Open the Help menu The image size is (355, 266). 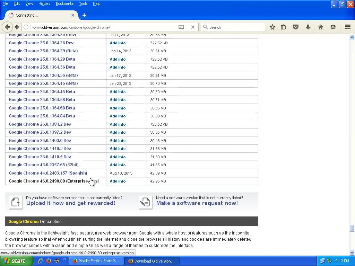point(97,3)
